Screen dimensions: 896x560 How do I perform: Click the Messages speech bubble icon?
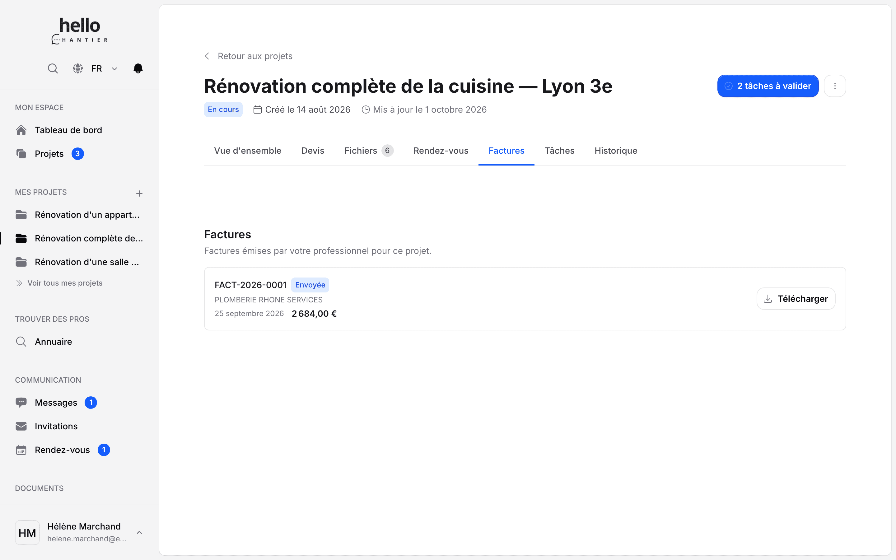tap(21, 403)
